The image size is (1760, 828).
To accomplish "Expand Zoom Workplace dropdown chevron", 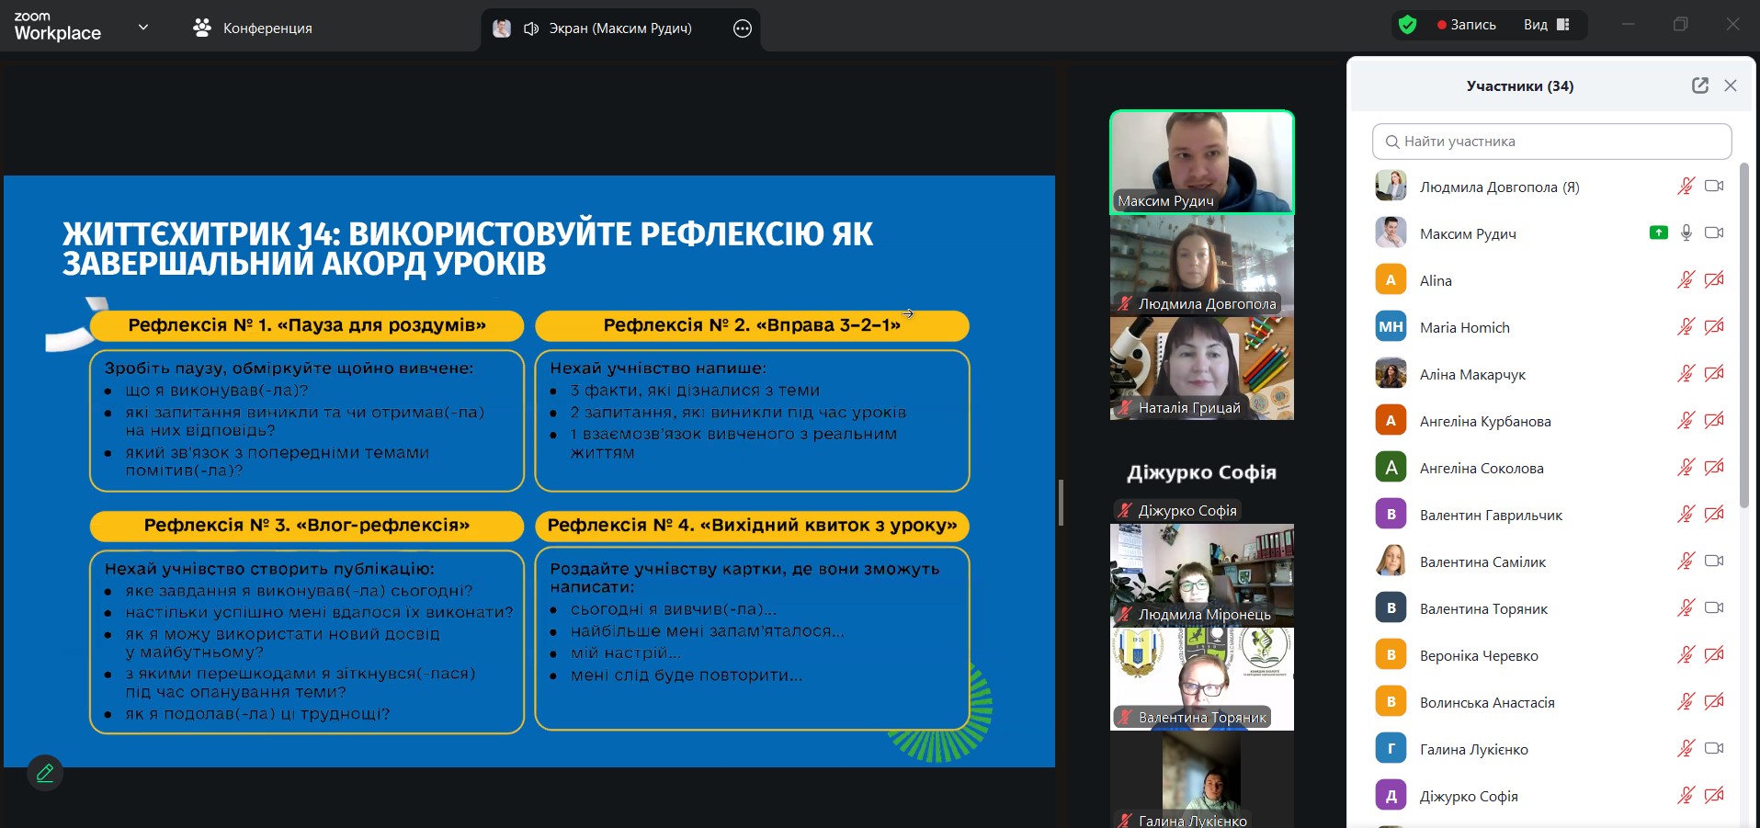I will (x=143, y=28).
